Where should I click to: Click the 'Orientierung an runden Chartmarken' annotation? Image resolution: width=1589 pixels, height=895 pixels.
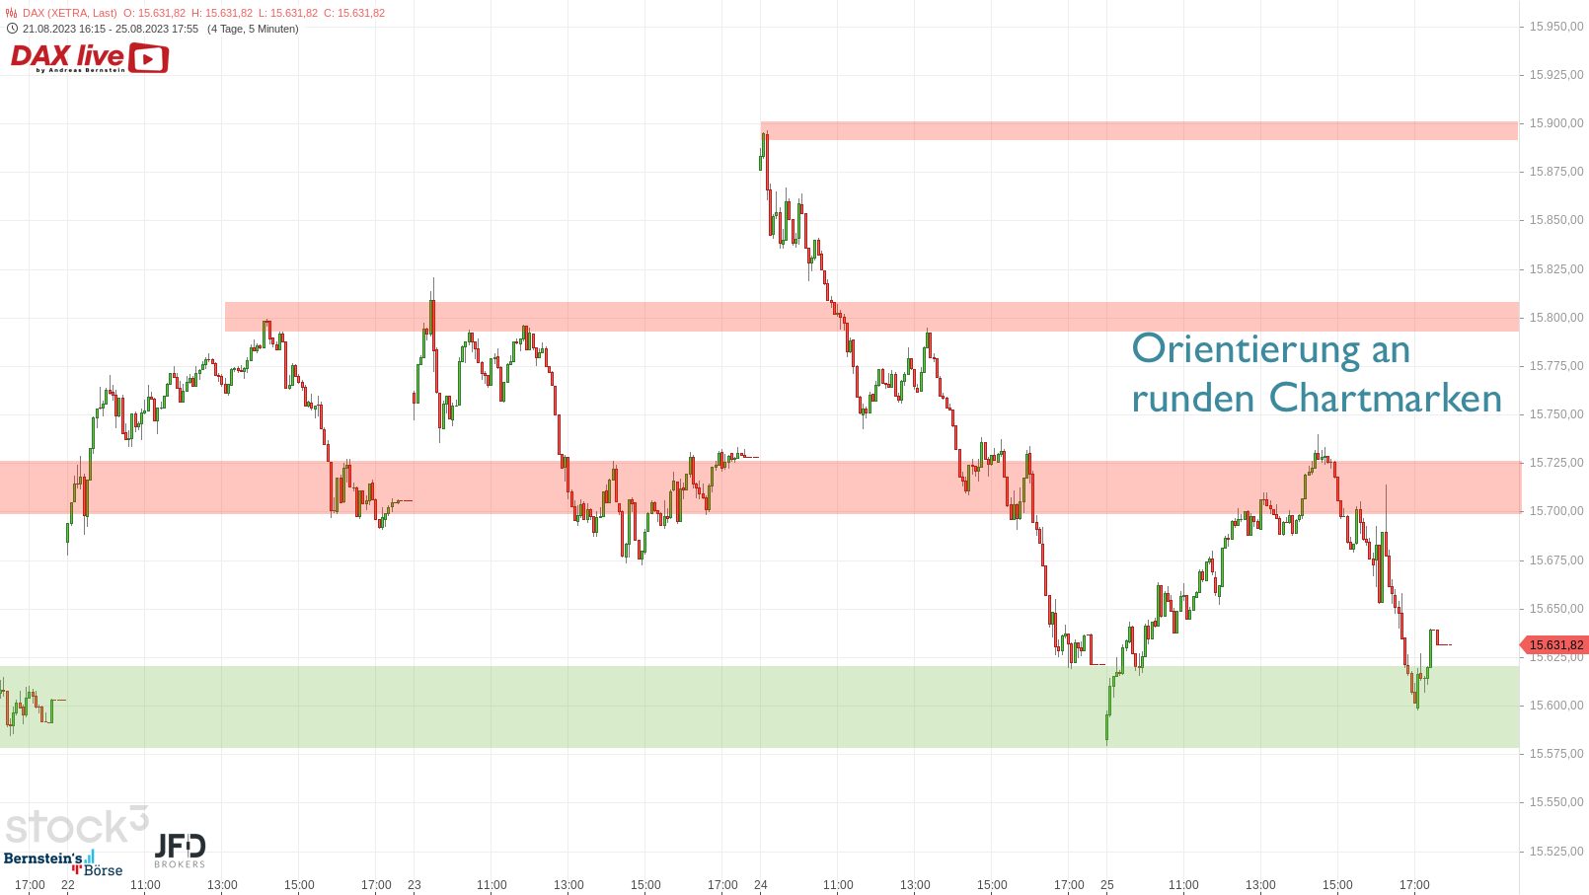(x=1316, y=374)
